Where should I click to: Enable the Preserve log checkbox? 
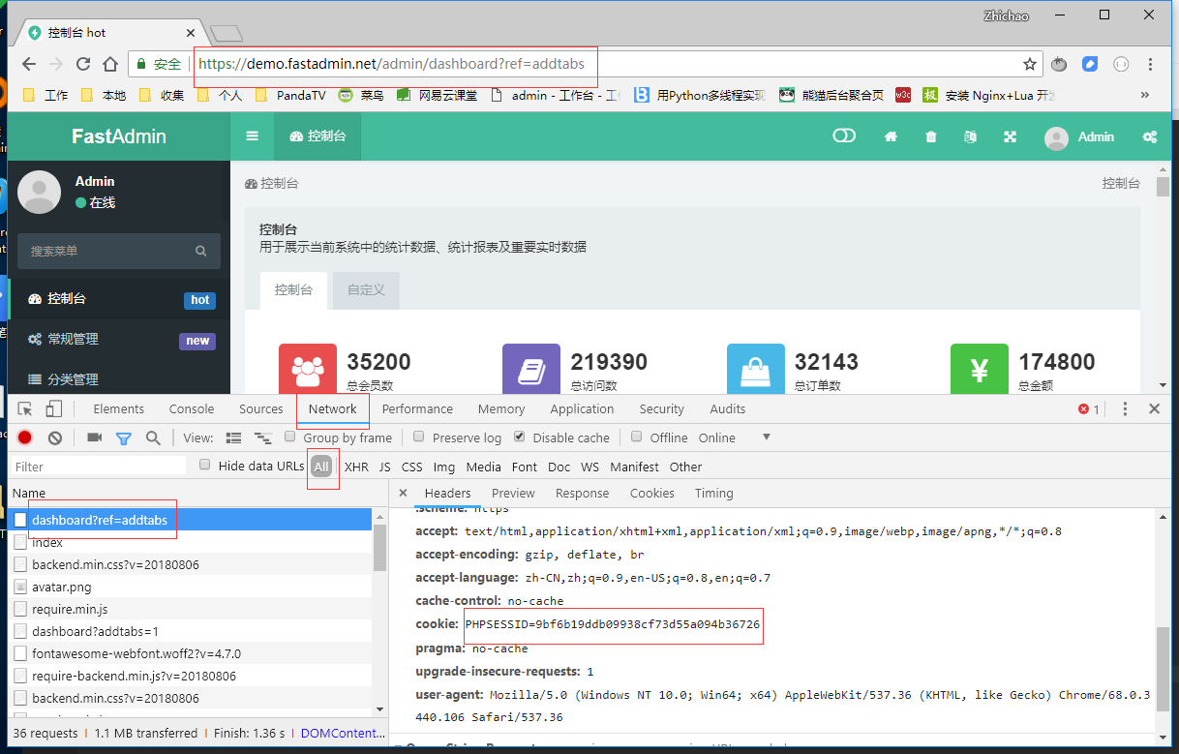tap(419, 437)
